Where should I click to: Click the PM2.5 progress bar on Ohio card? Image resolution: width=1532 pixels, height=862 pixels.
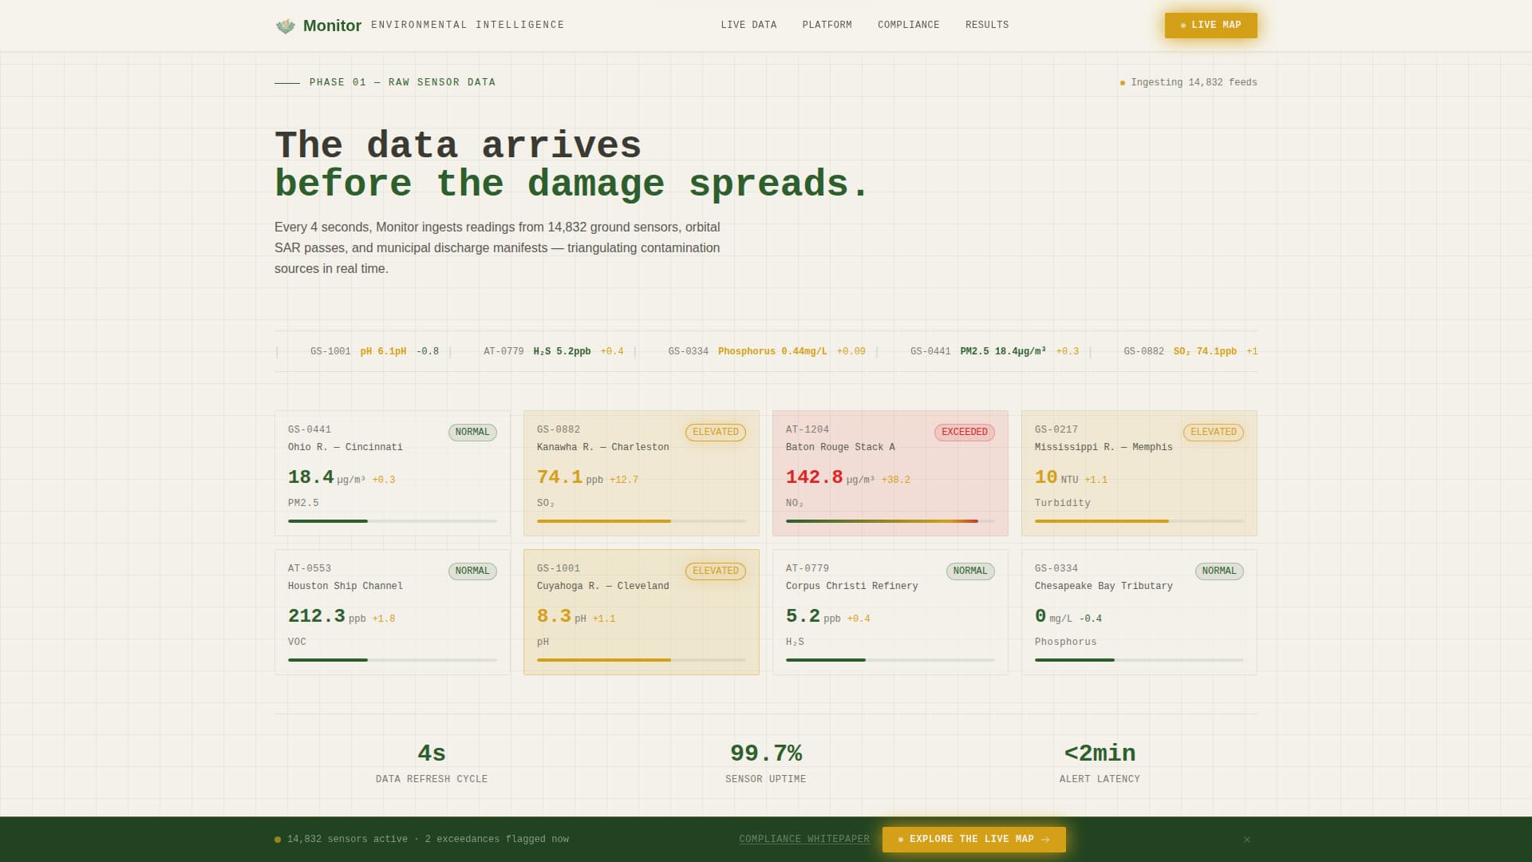pyautogui.click(x=393, y=521)
